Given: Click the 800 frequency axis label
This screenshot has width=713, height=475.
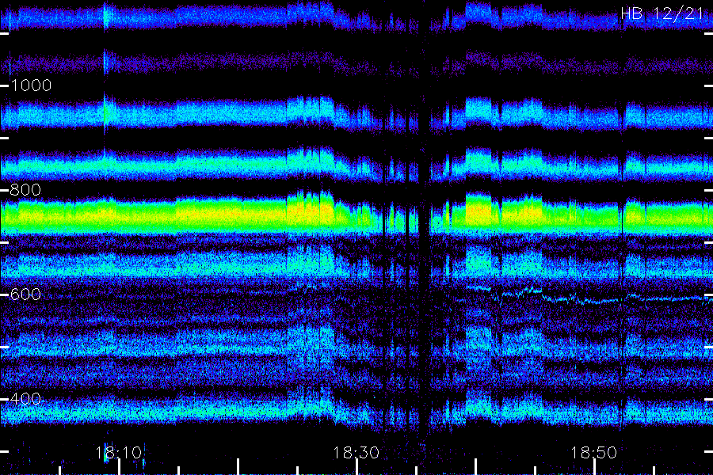Looking at the screenshot, I should pos(25,189).
